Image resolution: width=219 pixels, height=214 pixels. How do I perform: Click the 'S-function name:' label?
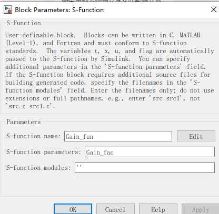(x=33, y=136)
